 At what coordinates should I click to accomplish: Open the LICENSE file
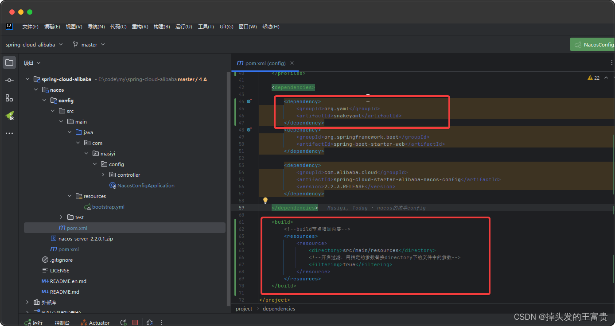(55, 271)
